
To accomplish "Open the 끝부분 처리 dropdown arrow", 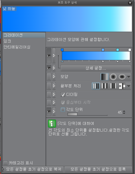I will [x=129, y=86].
